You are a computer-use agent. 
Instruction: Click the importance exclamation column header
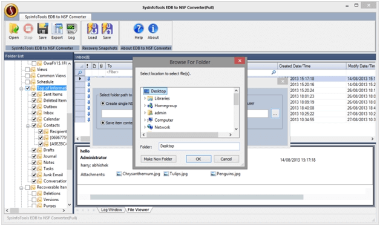coord(87,66)
